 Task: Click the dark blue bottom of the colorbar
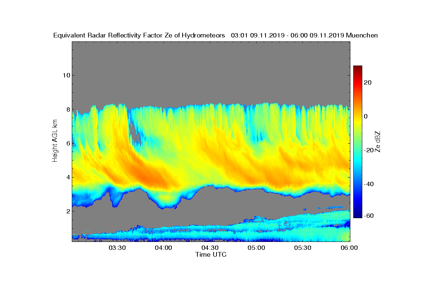(358, 215)
